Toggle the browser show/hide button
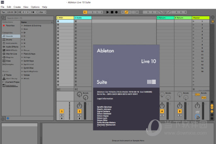 pyautogui.click(x=3, y=17)
